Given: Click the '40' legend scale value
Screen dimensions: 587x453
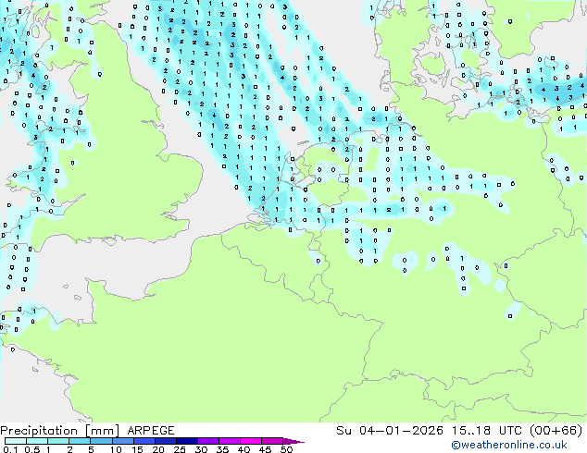Looking at the screenshot, I should 244,449.
